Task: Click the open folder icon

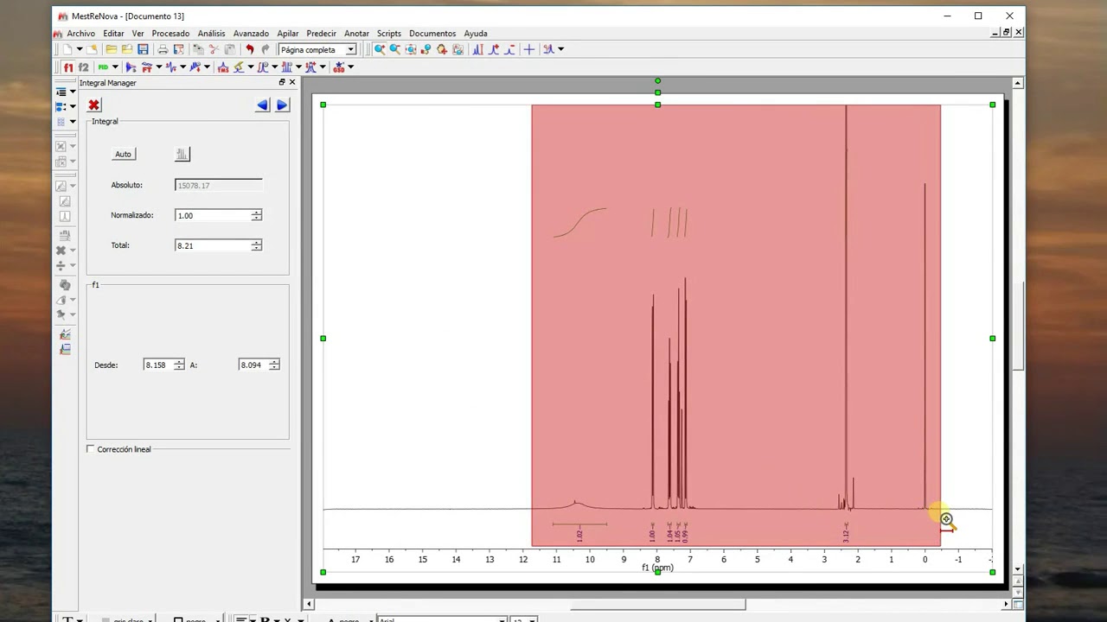Action: (111, 49)
